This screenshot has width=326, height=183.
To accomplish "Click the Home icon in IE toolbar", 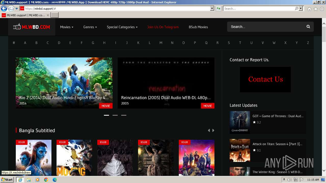I will coord(309,9).
